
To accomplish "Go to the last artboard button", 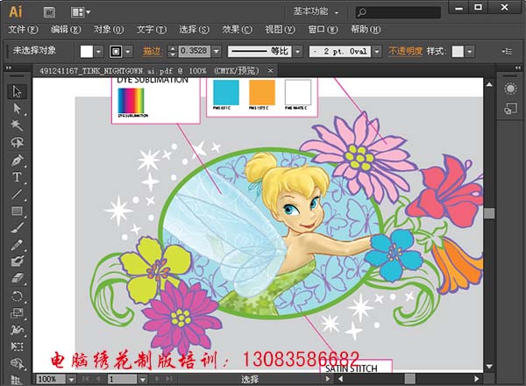I will point(169,379).
